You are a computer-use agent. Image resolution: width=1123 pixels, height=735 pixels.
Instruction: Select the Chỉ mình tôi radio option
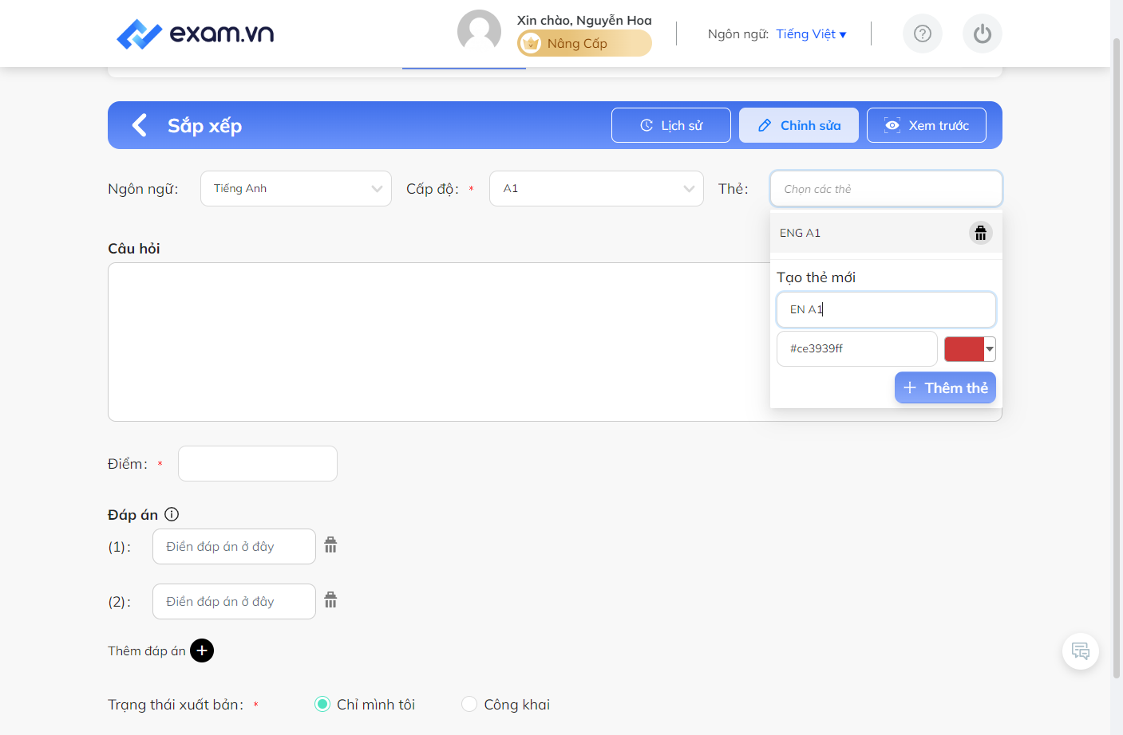click(x=322, y=704)
